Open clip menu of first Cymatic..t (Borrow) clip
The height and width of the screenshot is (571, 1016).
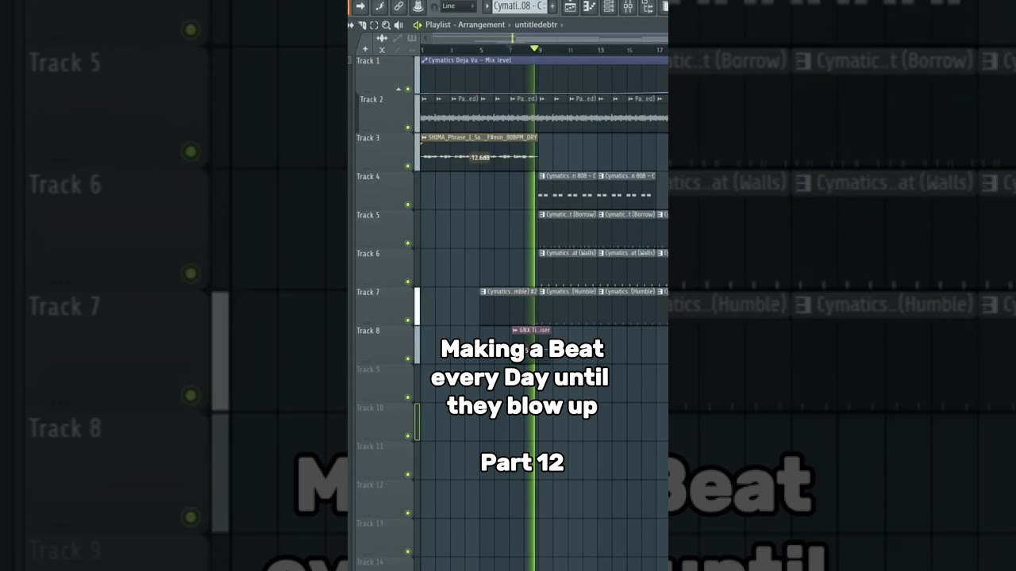[542, 214]
